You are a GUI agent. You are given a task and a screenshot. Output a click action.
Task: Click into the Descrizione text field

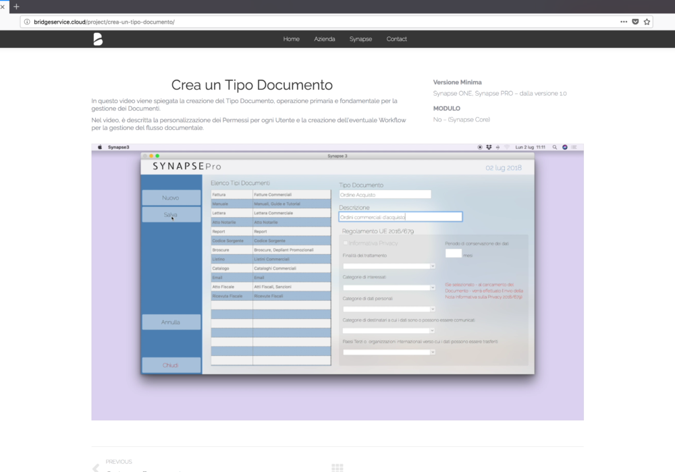(400, 217)
